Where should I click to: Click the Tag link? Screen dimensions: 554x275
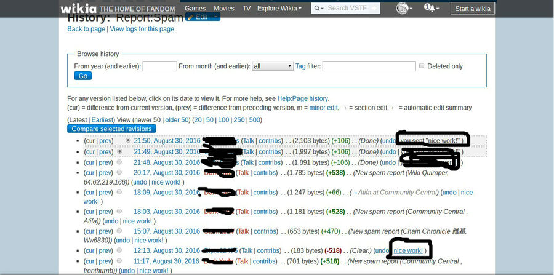click(x=300, y=66)
